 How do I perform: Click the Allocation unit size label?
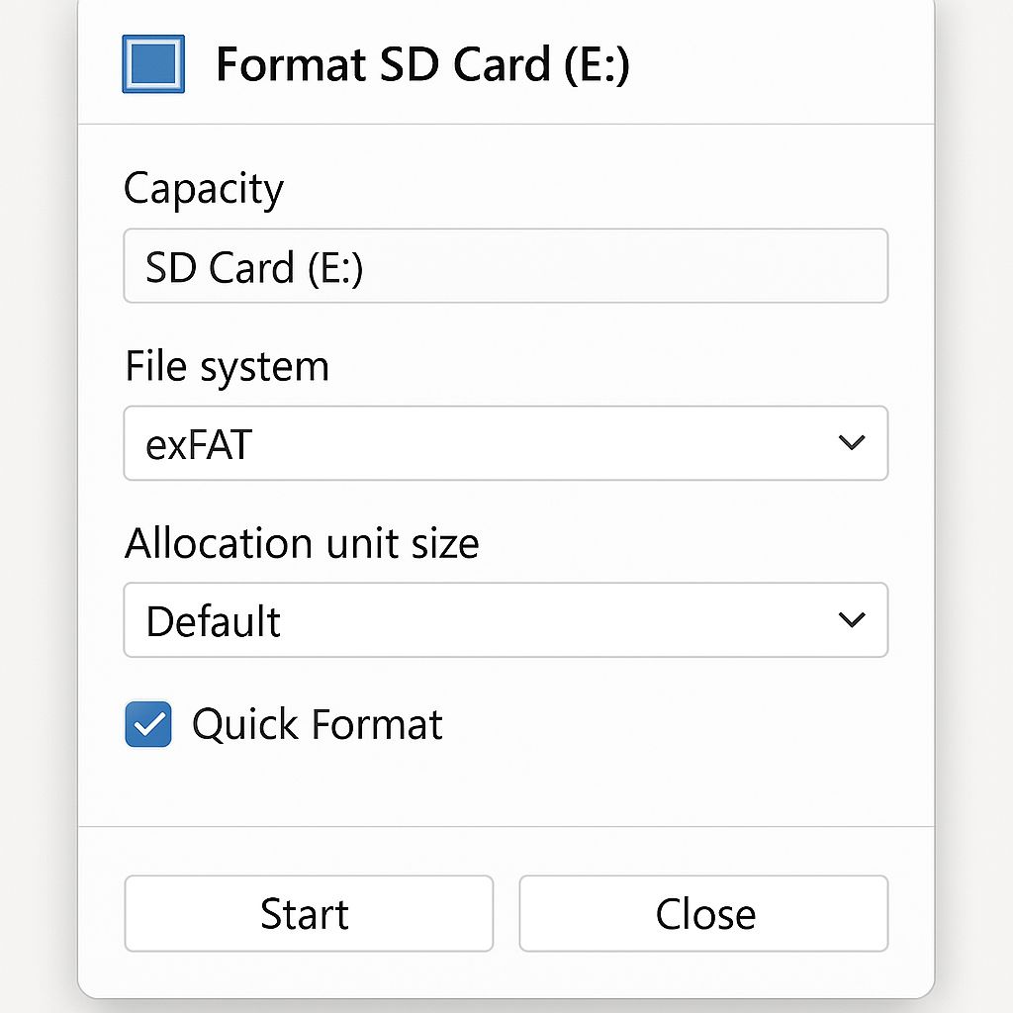click(x=302, y=543)
